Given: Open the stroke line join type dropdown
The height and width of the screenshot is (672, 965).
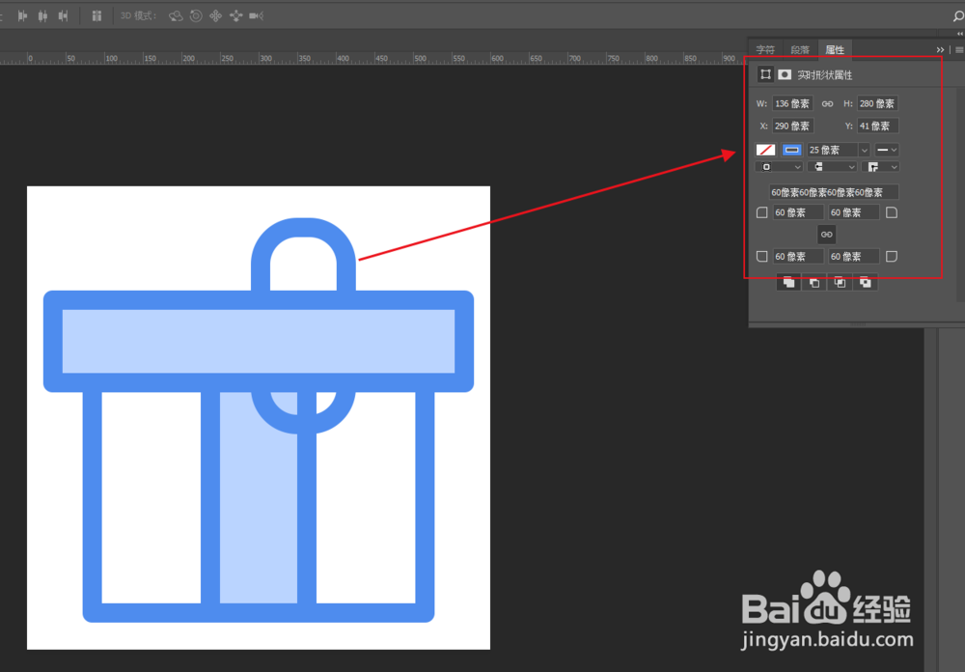Looking at the screenshot, I should [x=881, y=167].
